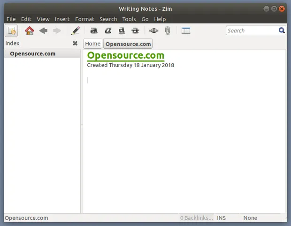Select Opensource.com in the index tree
Image resolution: width=291 pixels, height=226 pixels.
[32, 53]
